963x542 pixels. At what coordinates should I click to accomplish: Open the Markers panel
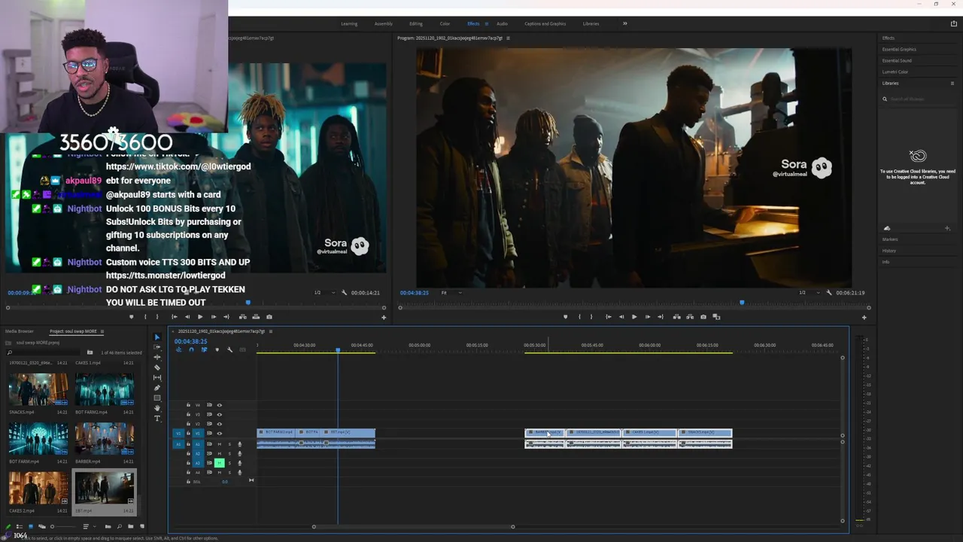point(890,239)
